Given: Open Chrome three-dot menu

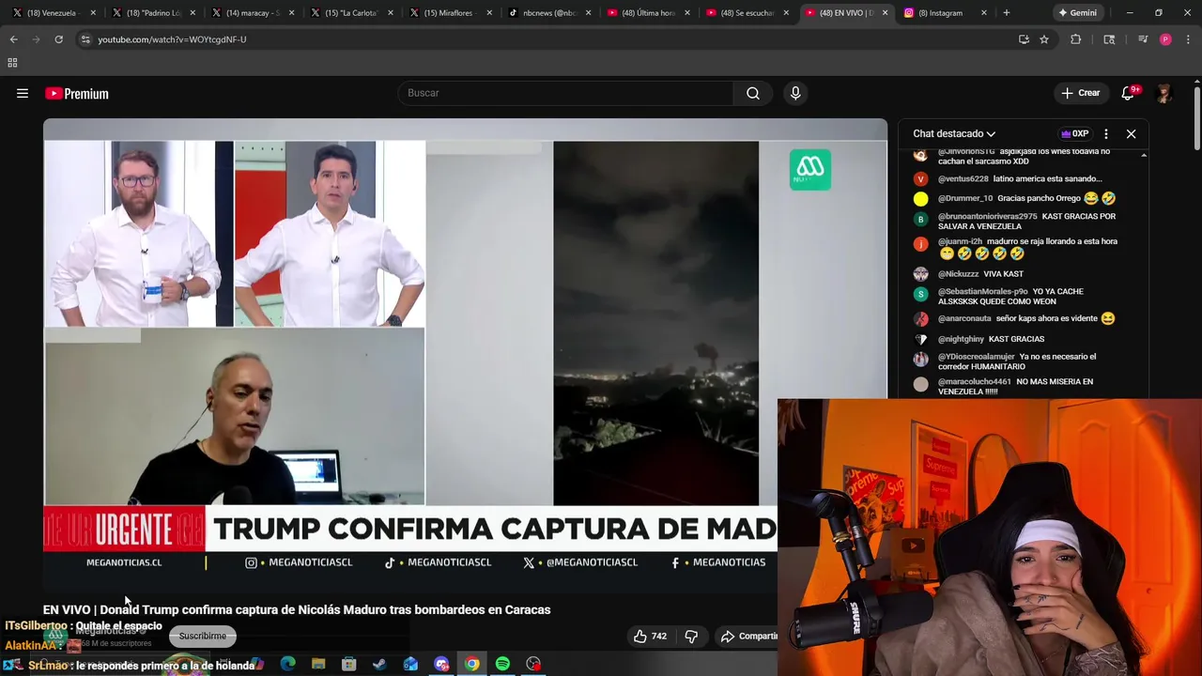Looking at the screenshot, I should [1188, 39].
